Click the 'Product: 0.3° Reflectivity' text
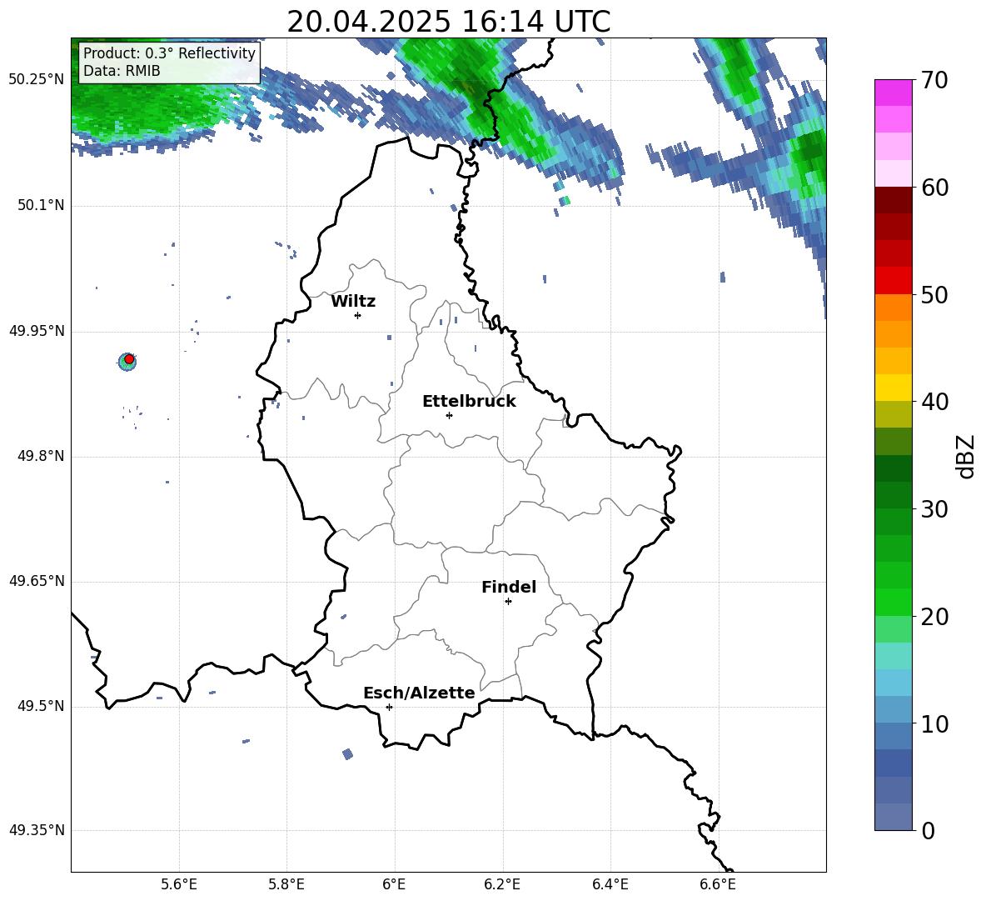986x901 pixels. (x=169, y=53)
